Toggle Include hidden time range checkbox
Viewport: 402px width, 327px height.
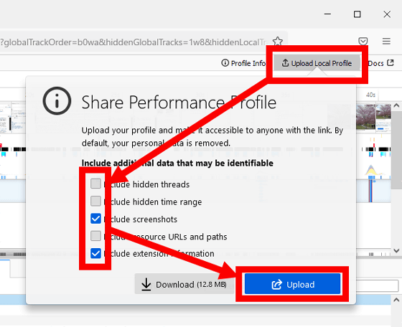pyautogui.click(x=95, y=201)
